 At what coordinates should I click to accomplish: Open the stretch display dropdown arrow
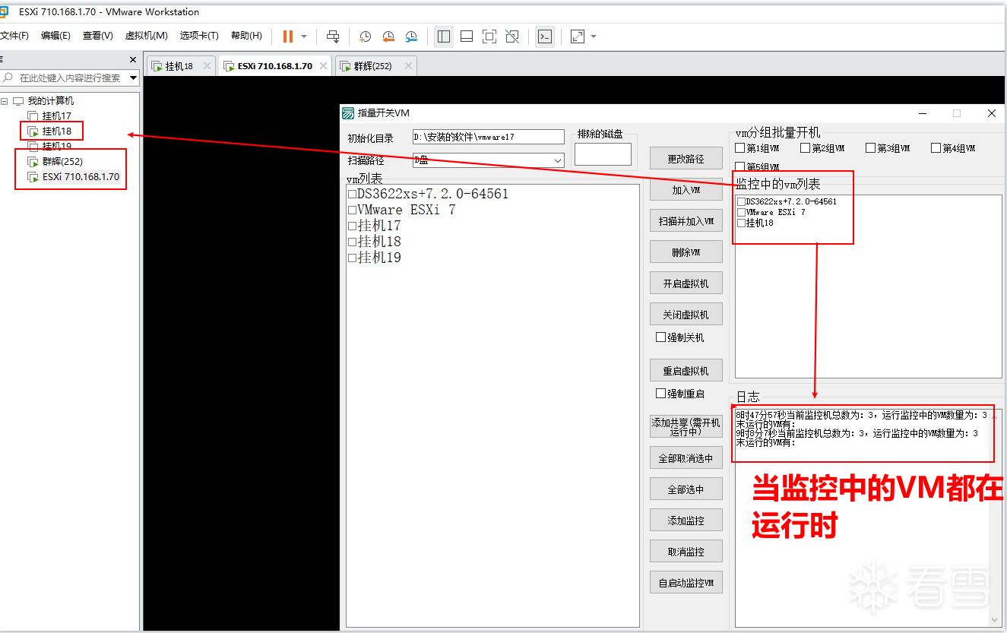[x=594, y=36]
